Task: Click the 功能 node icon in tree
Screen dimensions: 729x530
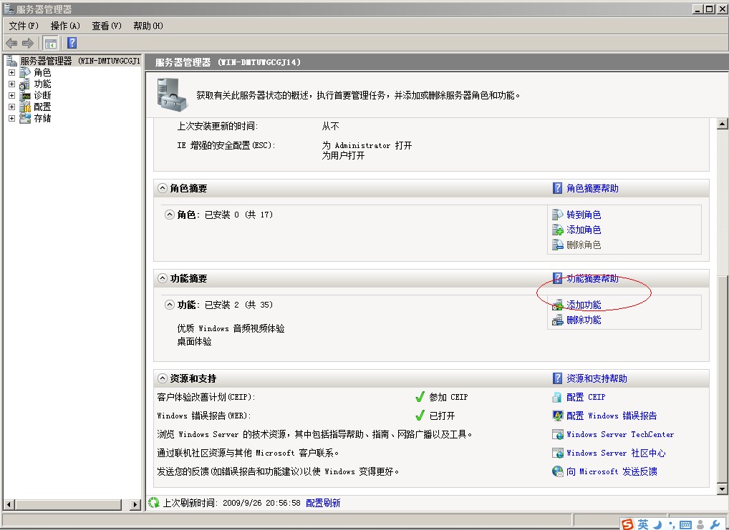Action: click(x=25, y=84)
